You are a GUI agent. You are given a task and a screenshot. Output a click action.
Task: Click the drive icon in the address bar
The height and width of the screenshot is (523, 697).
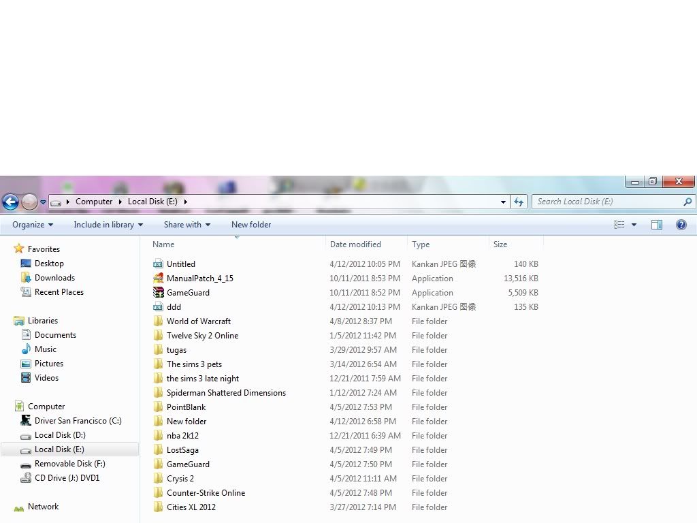point(56,202)
